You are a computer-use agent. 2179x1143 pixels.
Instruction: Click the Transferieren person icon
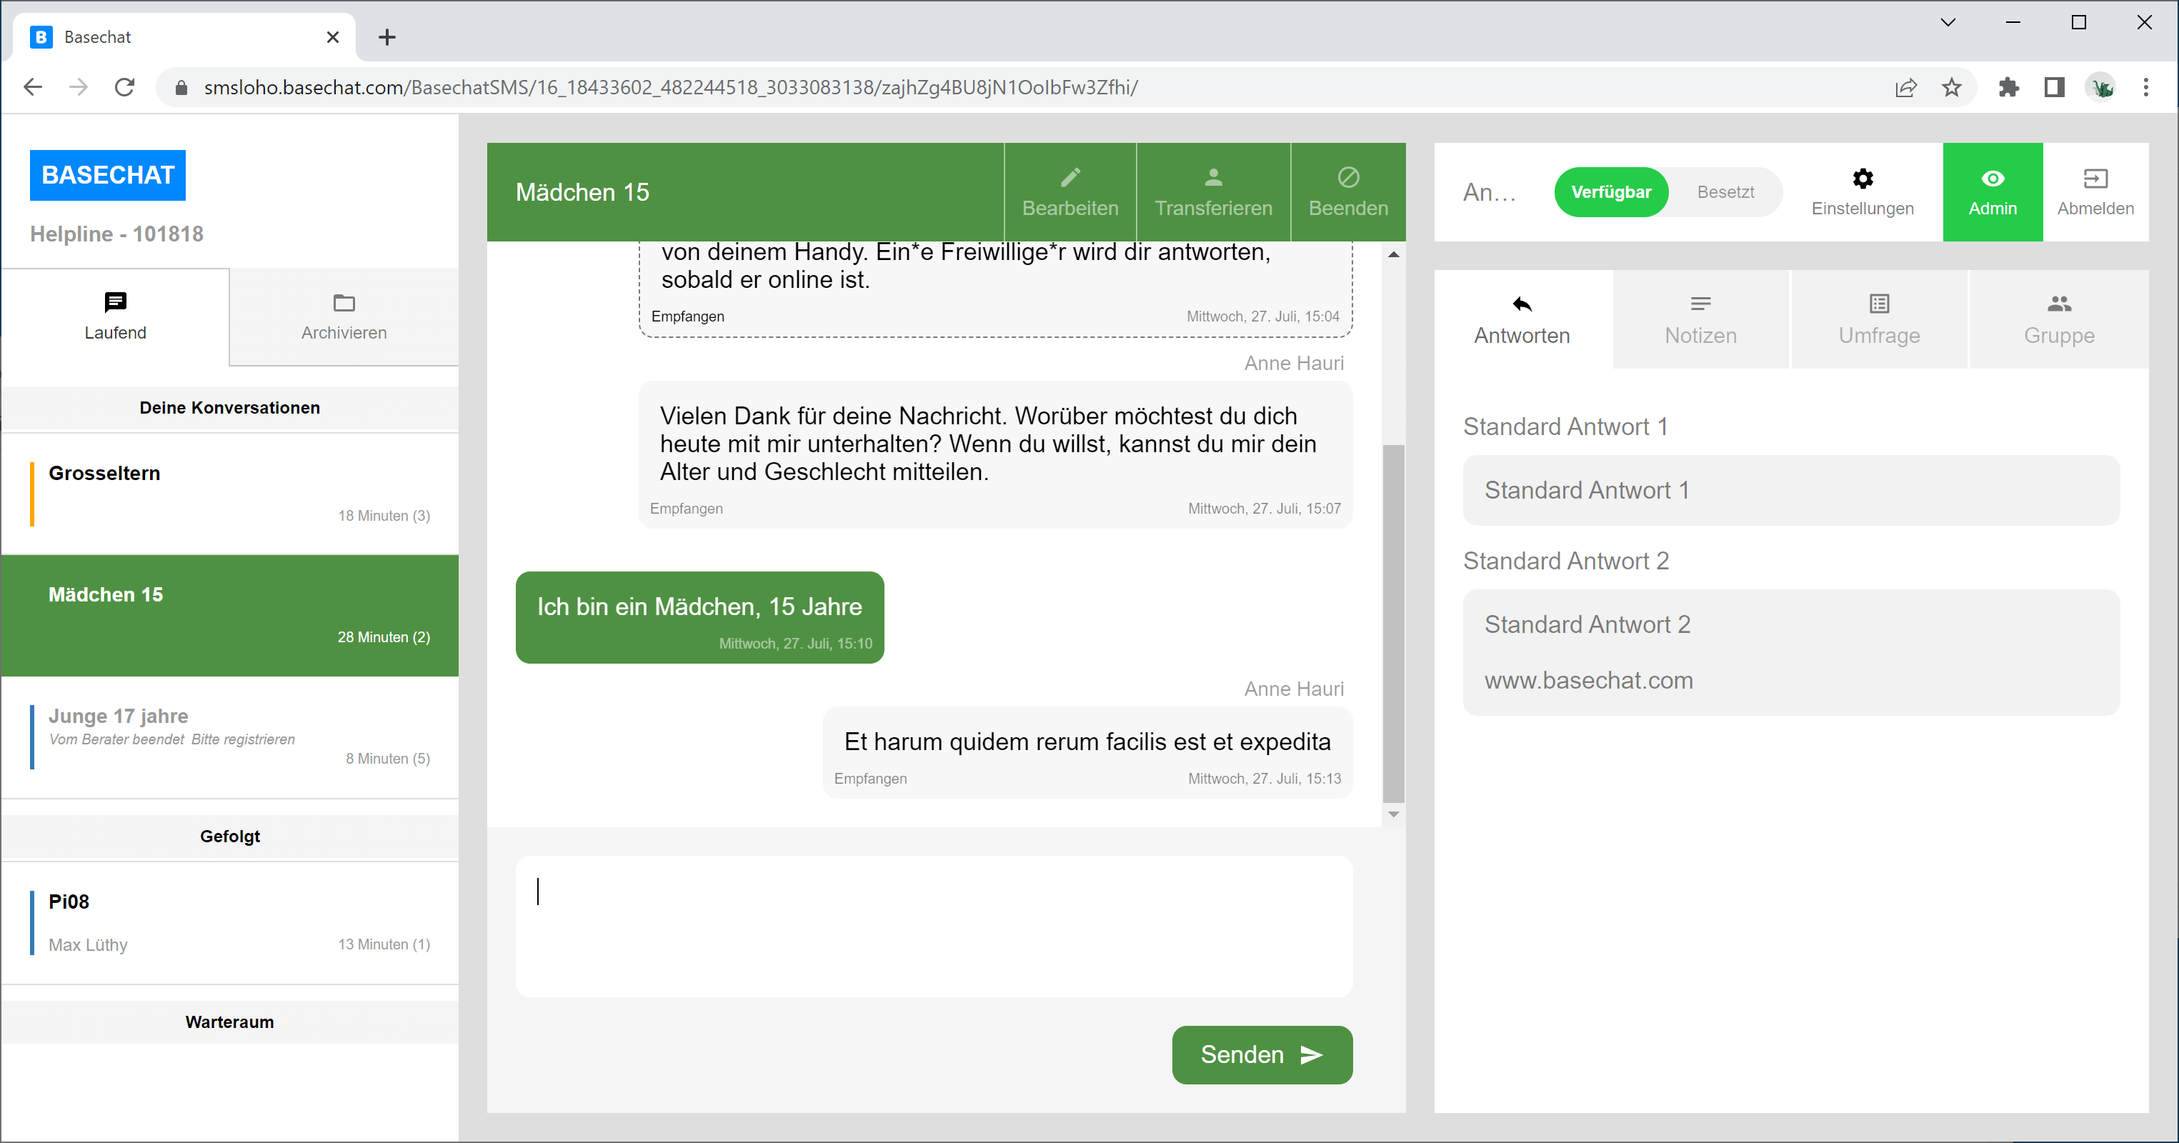click(x=1213, y=178)
